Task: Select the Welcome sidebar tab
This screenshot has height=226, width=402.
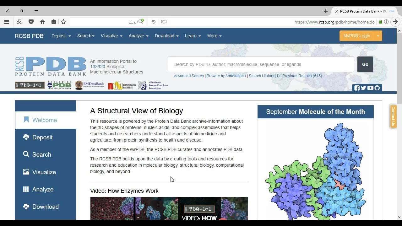Action: [46, 120]
